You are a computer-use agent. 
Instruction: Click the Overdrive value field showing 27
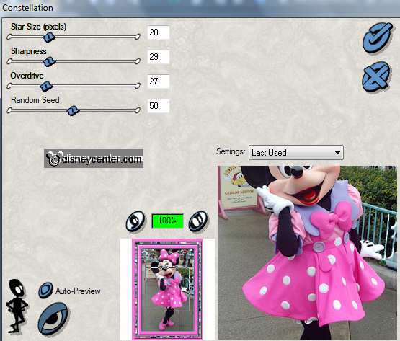(x=159, y=81)
